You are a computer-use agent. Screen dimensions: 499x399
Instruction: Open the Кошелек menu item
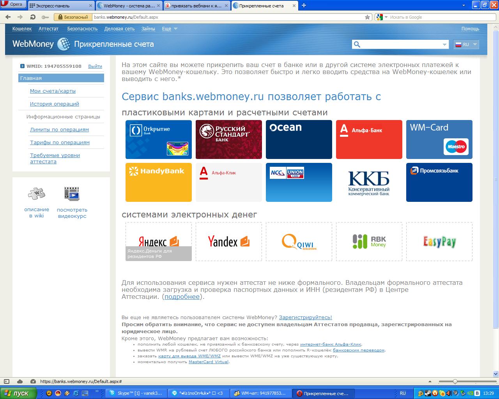point(22,29)
